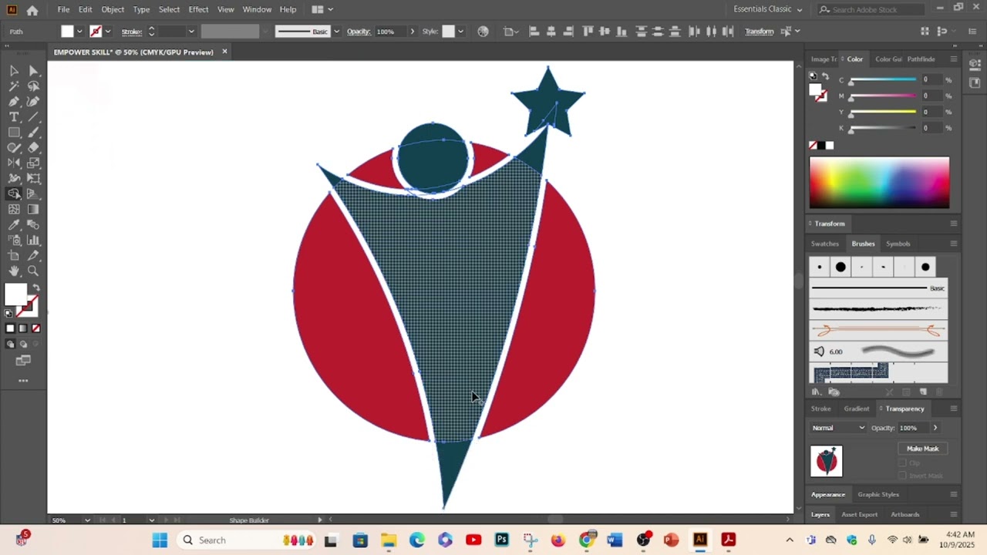Screen dimensions: 987x555
Task: Activate the Type tool
Action: pos(14,117)
